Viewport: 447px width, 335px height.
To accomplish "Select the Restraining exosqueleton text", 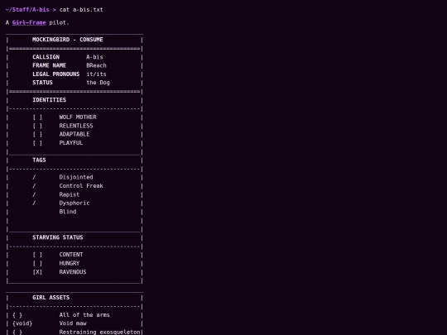I will click(100, 332).
